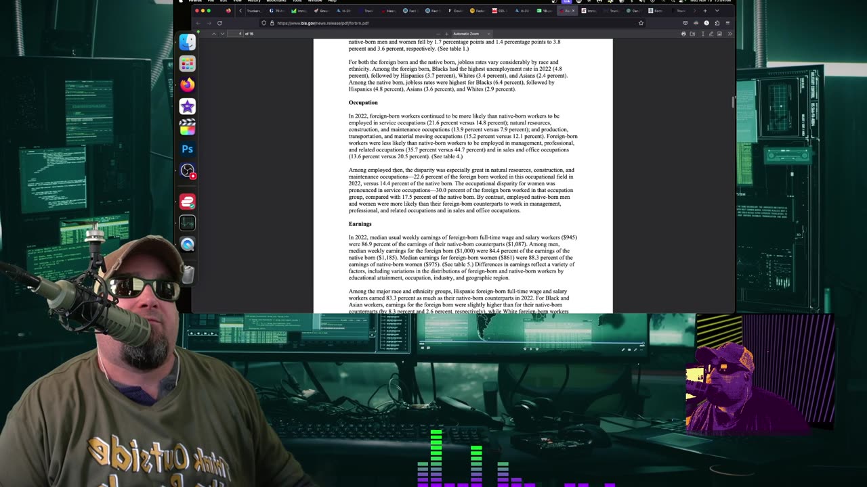Open Activity Monitor in the dock
867x487 pixels.
pos(188,223)
